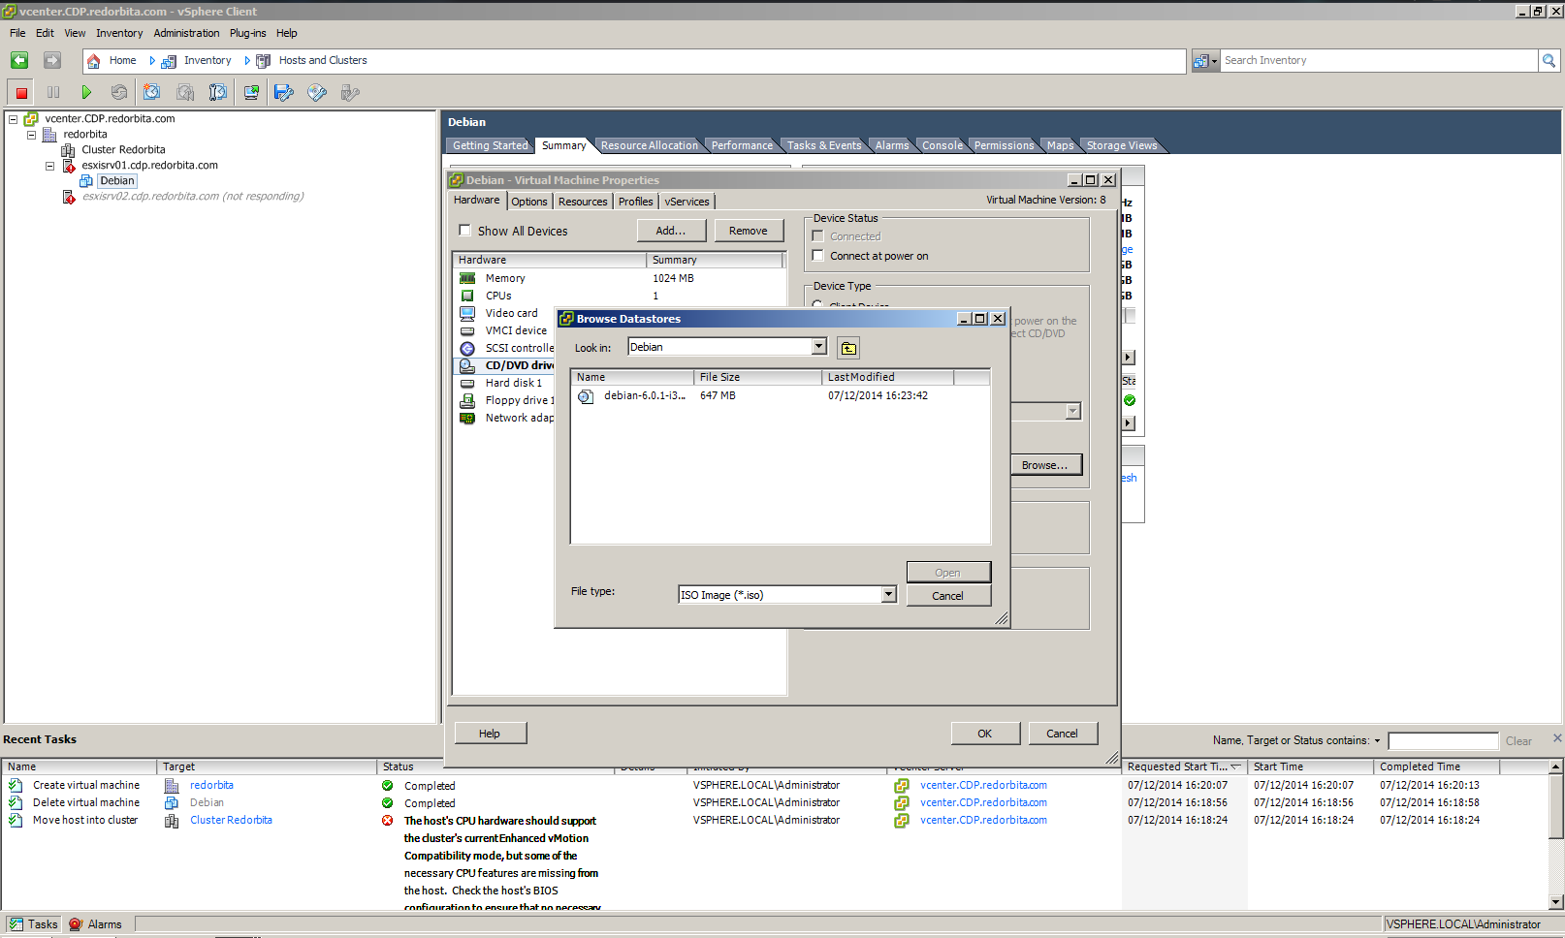
Task: Open the Look in dropdown
Action: 819,347
